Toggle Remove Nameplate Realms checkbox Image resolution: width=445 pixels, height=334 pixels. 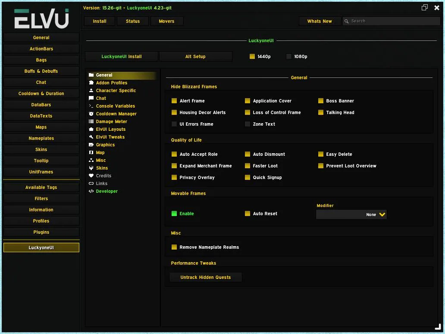tap(174, 247)
